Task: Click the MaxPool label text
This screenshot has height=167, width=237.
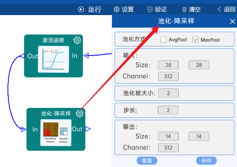Action: click(210, 40)
